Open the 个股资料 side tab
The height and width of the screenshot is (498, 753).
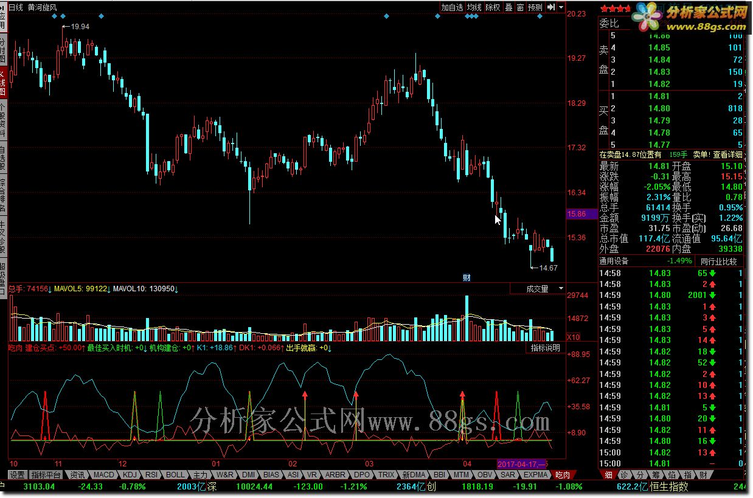pyautogui.click(x=3, y=120)
